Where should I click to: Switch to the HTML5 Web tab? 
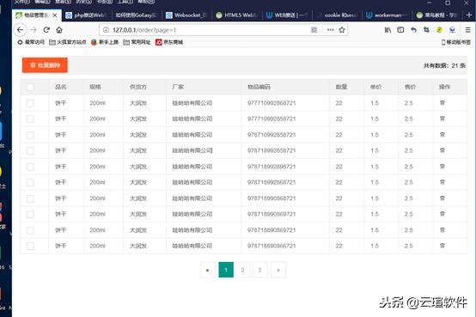point(236,15)
